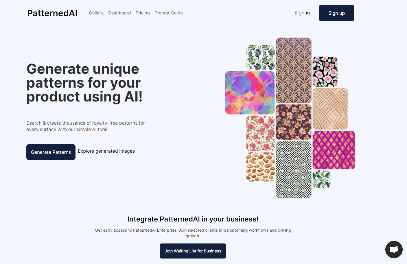Open the beige geometric maze pattern thumbnail
Image resolution: width=407 pixels, height=264 pixels.
point(330,109)
